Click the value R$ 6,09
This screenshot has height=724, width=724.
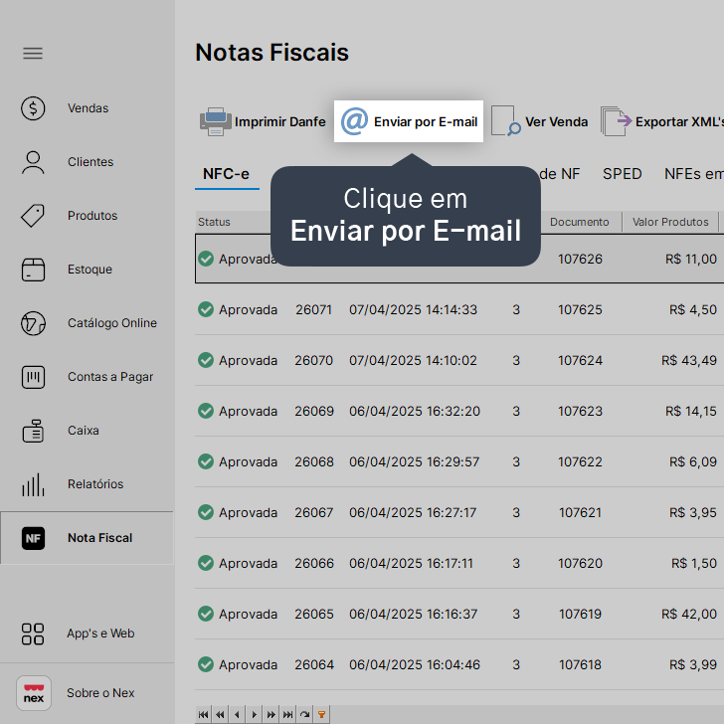pyautogui.click(x=693, y=462)
